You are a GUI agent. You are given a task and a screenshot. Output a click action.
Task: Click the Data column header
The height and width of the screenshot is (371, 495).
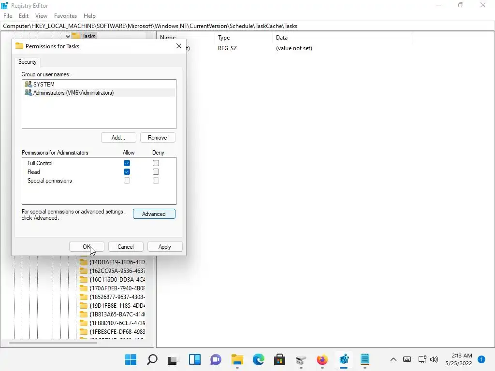pyautogui.click(x=342, y=38)
